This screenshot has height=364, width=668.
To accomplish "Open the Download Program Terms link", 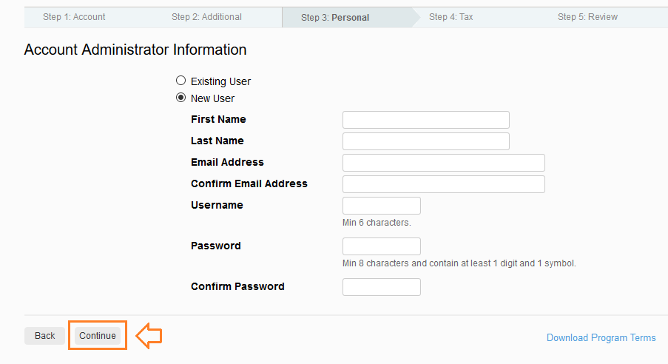I will coord(601,337).
